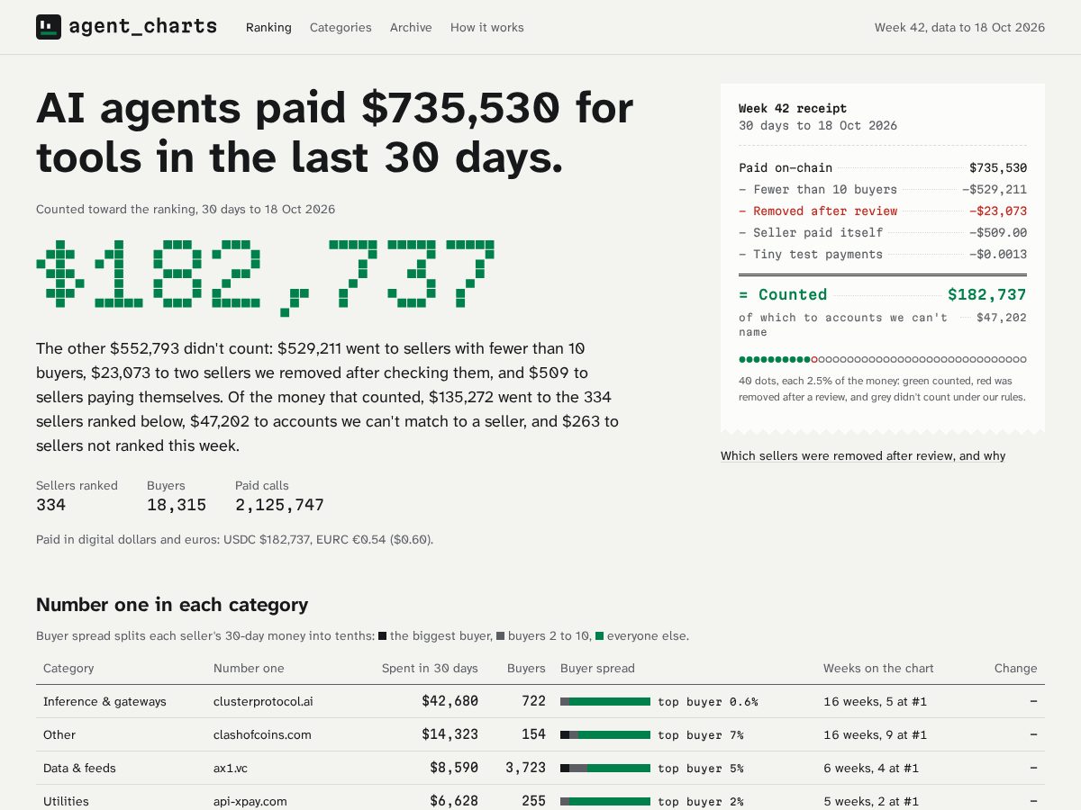Click the 'top buyer 0.6%' label
Viewport: 1081px width, 810px height.
coord(708,702)
